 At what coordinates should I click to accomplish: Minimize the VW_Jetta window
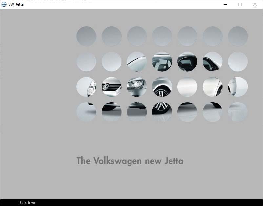[x=225, y=4]
